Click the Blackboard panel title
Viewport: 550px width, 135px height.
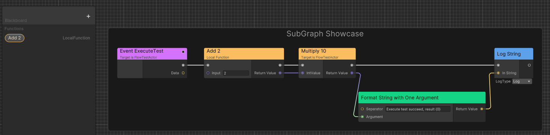16,21
